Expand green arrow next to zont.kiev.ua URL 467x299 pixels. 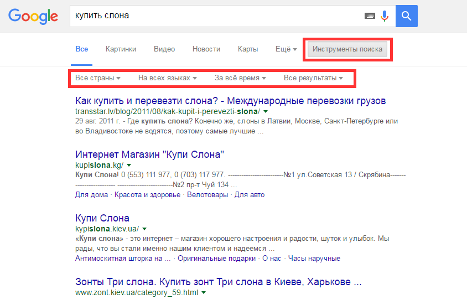coord(204,293)
